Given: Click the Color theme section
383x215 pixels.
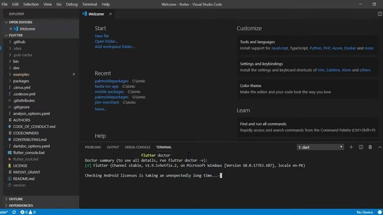Looking at the screenshot, I should (307, 89).
